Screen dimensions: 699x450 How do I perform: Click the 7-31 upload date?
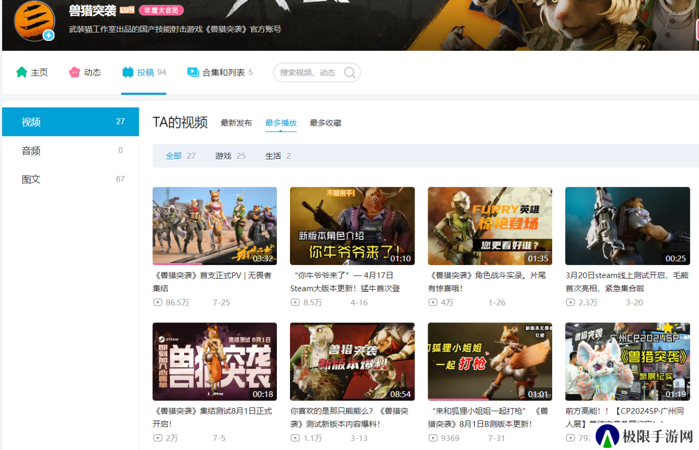pyautogui.click(x=496, y=438)
